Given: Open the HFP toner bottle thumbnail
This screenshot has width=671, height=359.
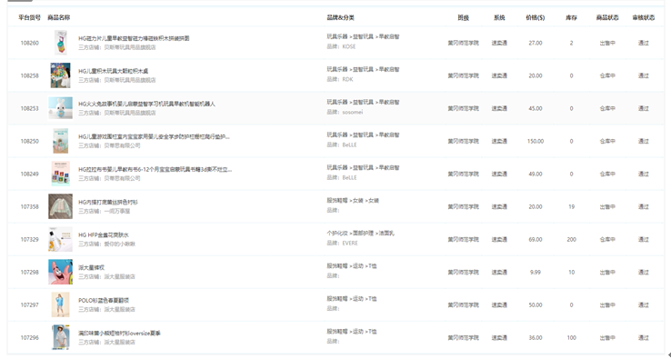Looking at the screenshot, I should (60, 239).
